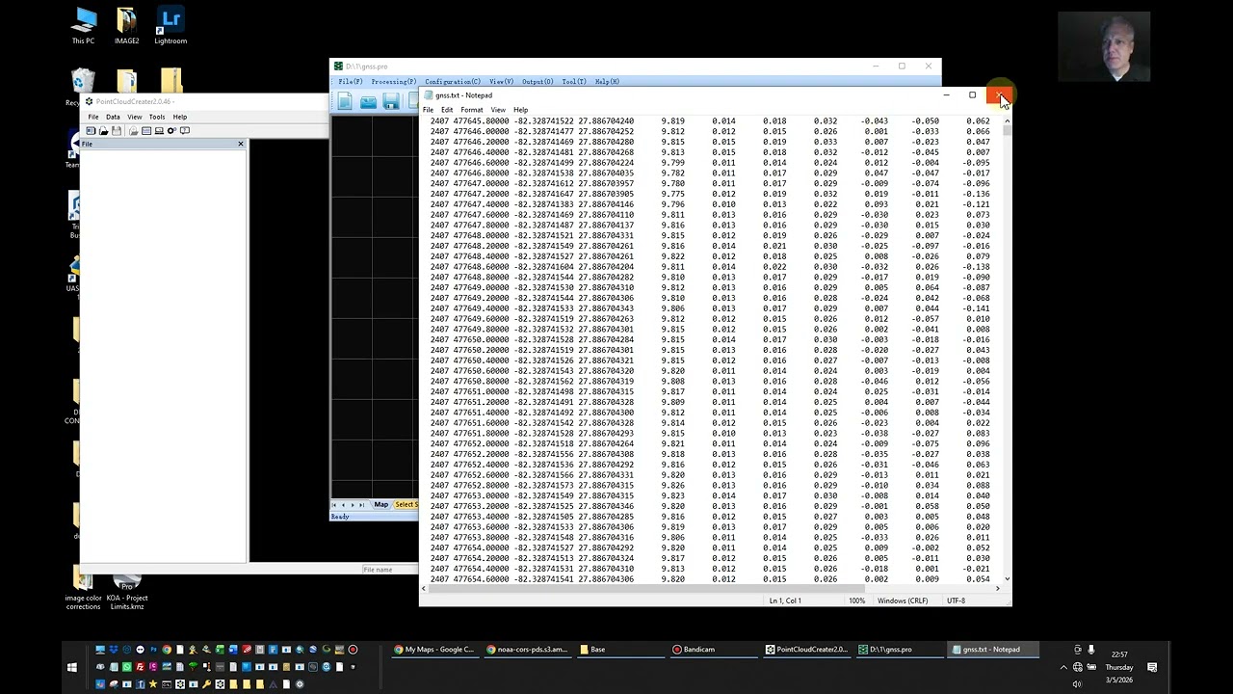Open Edit menu in Notepad
The height and width of the screenshot is (694, 1233).
click(447, 110)
